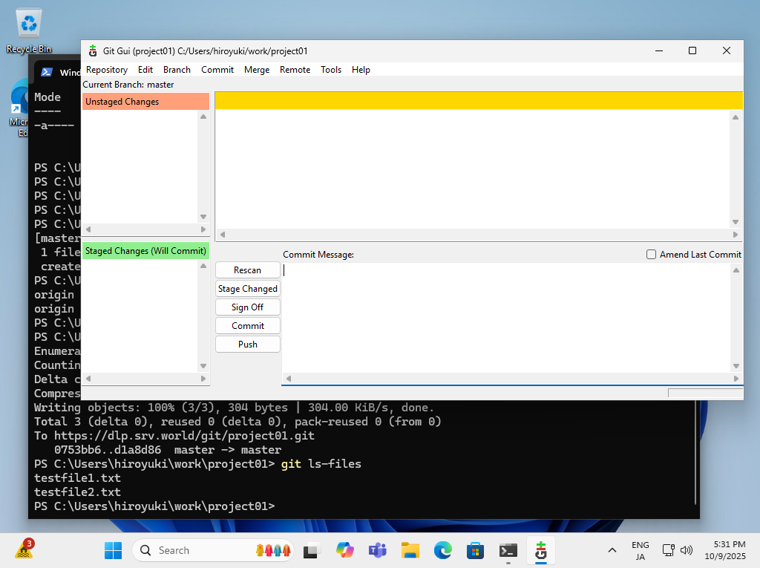
Task: Click the Stage Changed button
Action: [x=248, y=289]
